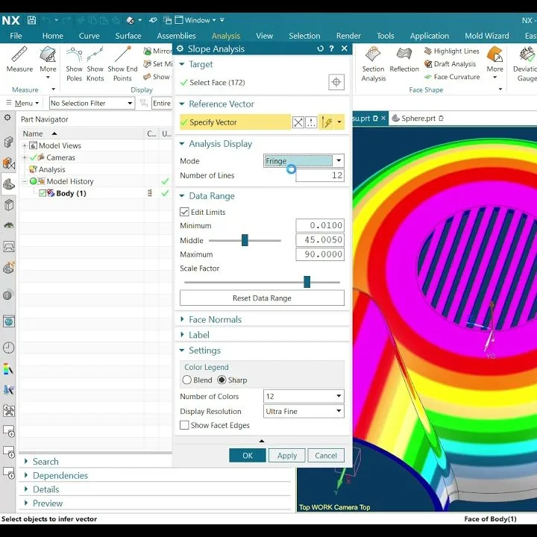Screen dimensions: 537x537
Task: Click the Scale Factor slider handle
Action: click(307, 282)
